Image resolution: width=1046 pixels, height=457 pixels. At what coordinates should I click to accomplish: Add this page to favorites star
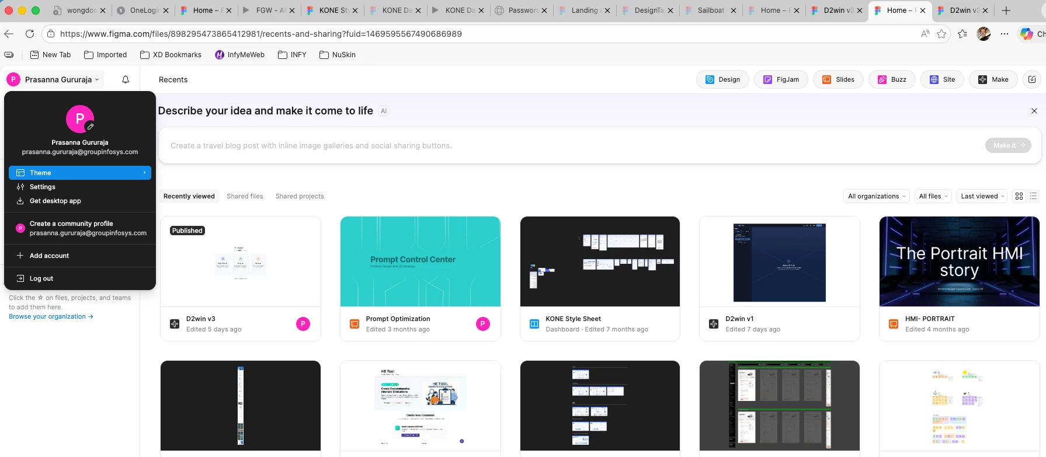pyautogui.click(x=941, y=34)
